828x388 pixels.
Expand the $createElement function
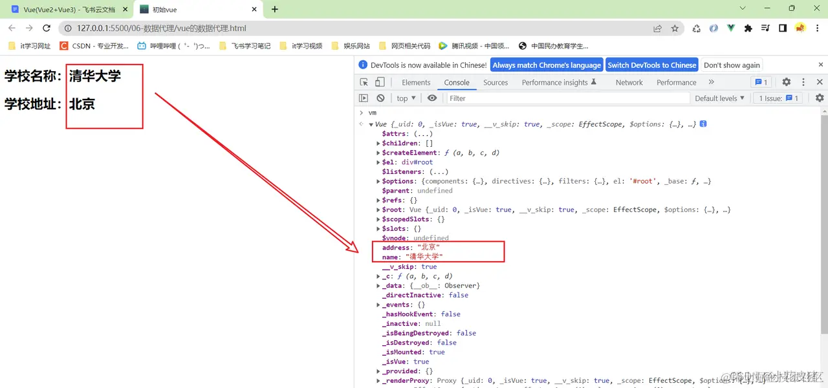(378, 153)
